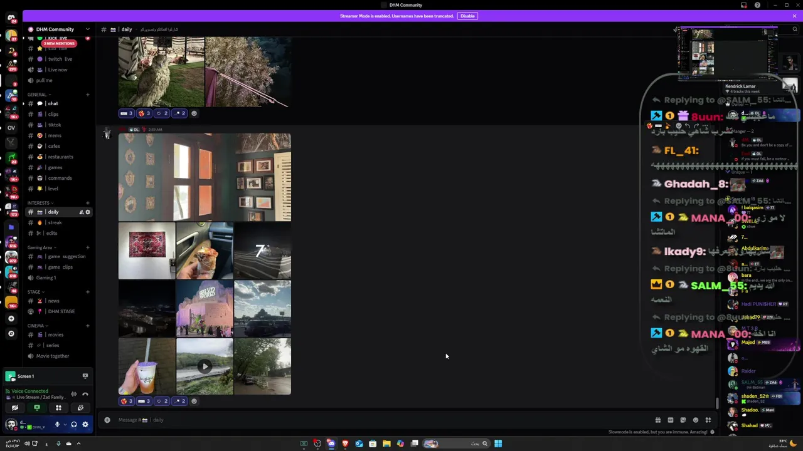Create channel in INTERESTS category
This screenshot has width=803, height=451.
click(87, 203)
